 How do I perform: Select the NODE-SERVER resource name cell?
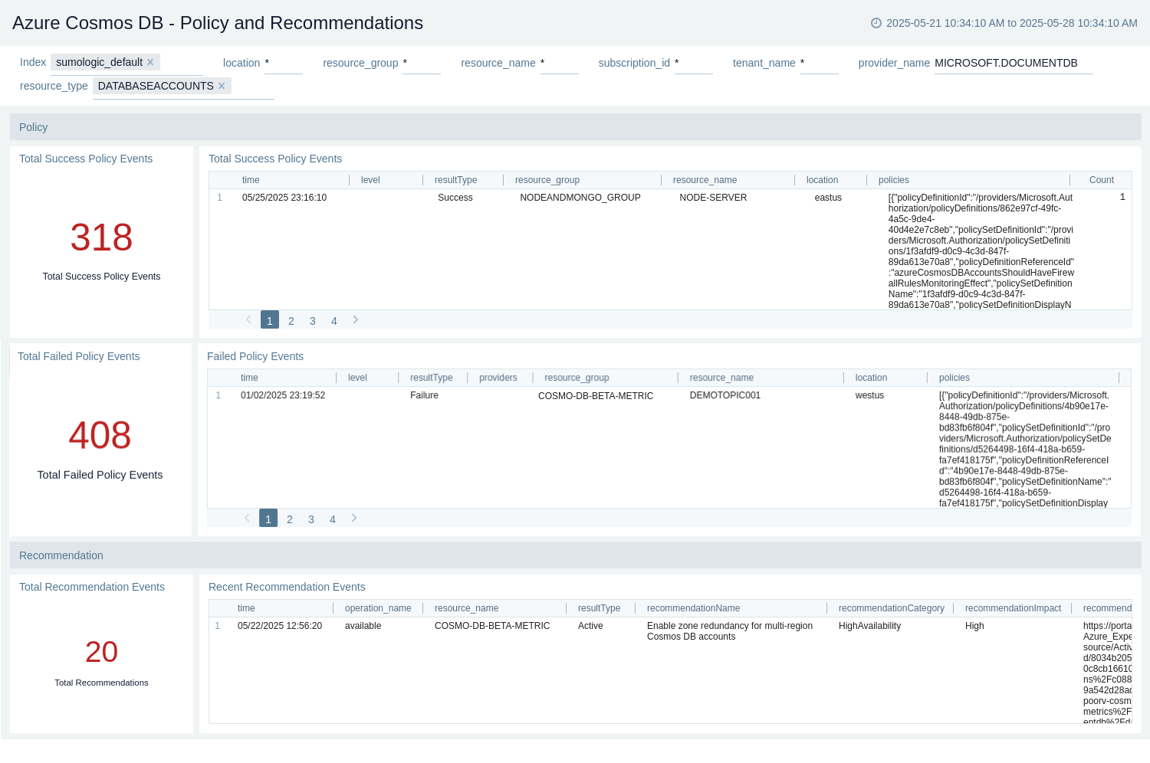(713, 198)
